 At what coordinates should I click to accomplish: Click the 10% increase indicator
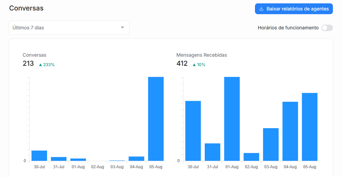coord(199,65)
